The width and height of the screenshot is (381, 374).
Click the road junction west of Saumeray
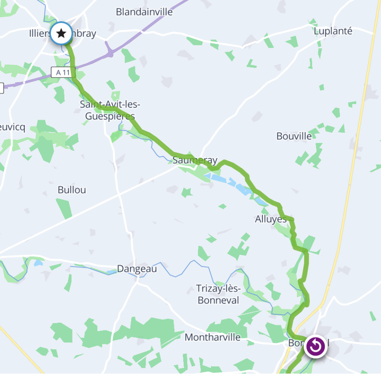point(119,194)
